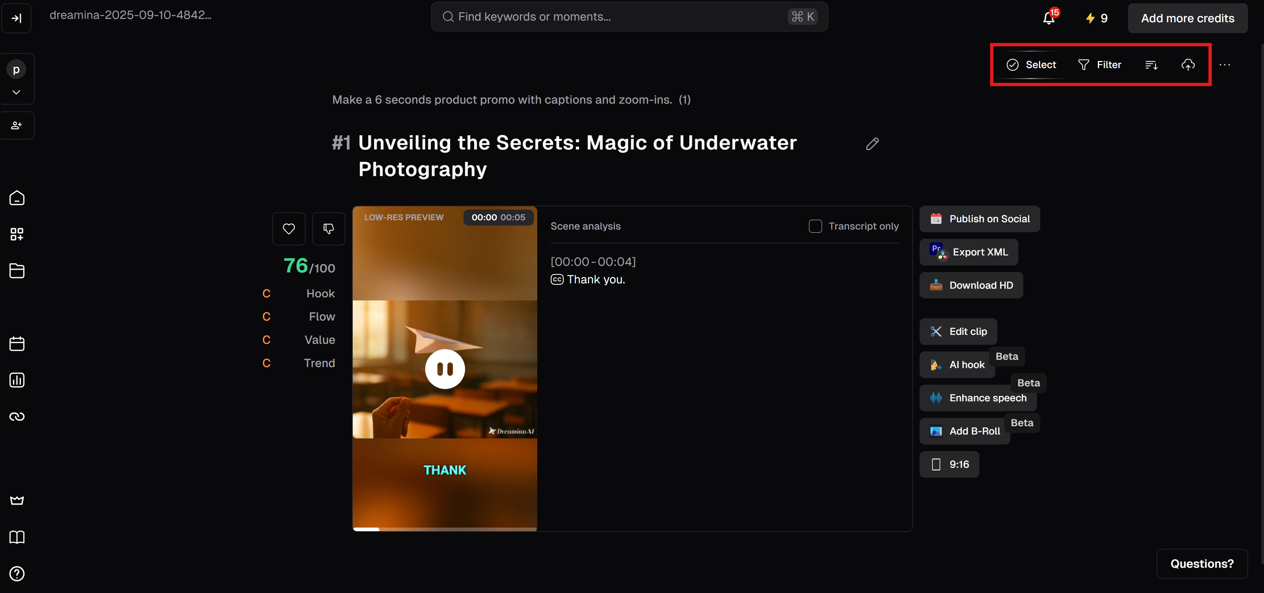Click the video progress bar
This screenshot has width=1264, height=593.
tap(444, 529)
